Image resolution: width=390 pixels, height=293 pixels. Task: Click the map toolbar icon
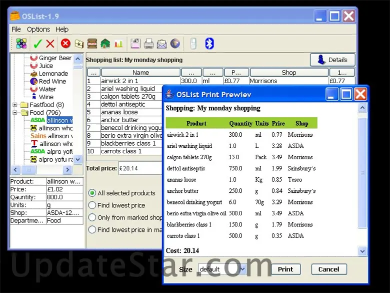79,44
